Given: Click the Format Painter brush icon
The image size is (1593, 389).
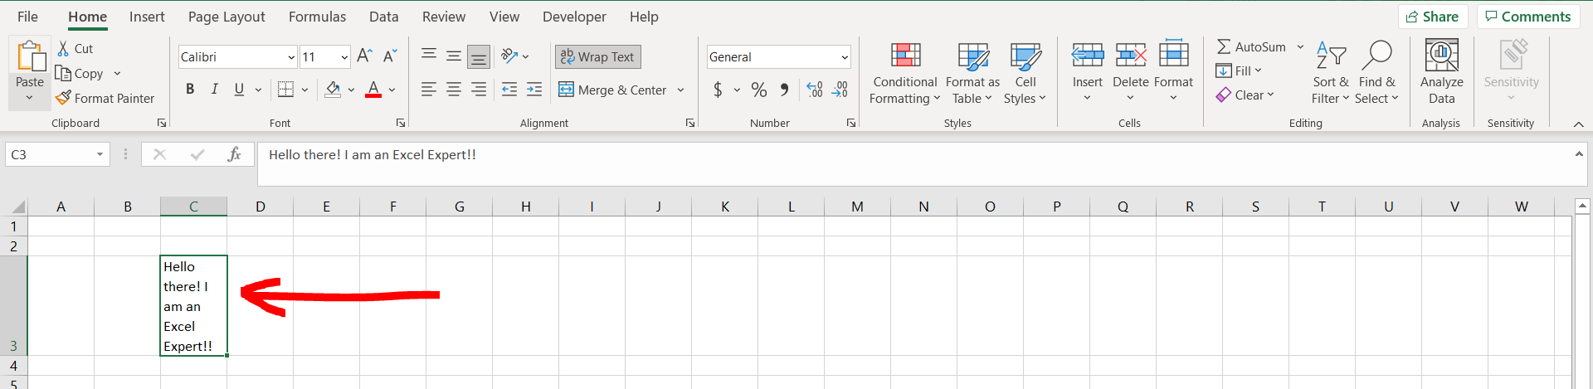Looking at the screenshot, I should tap(64, 98).
